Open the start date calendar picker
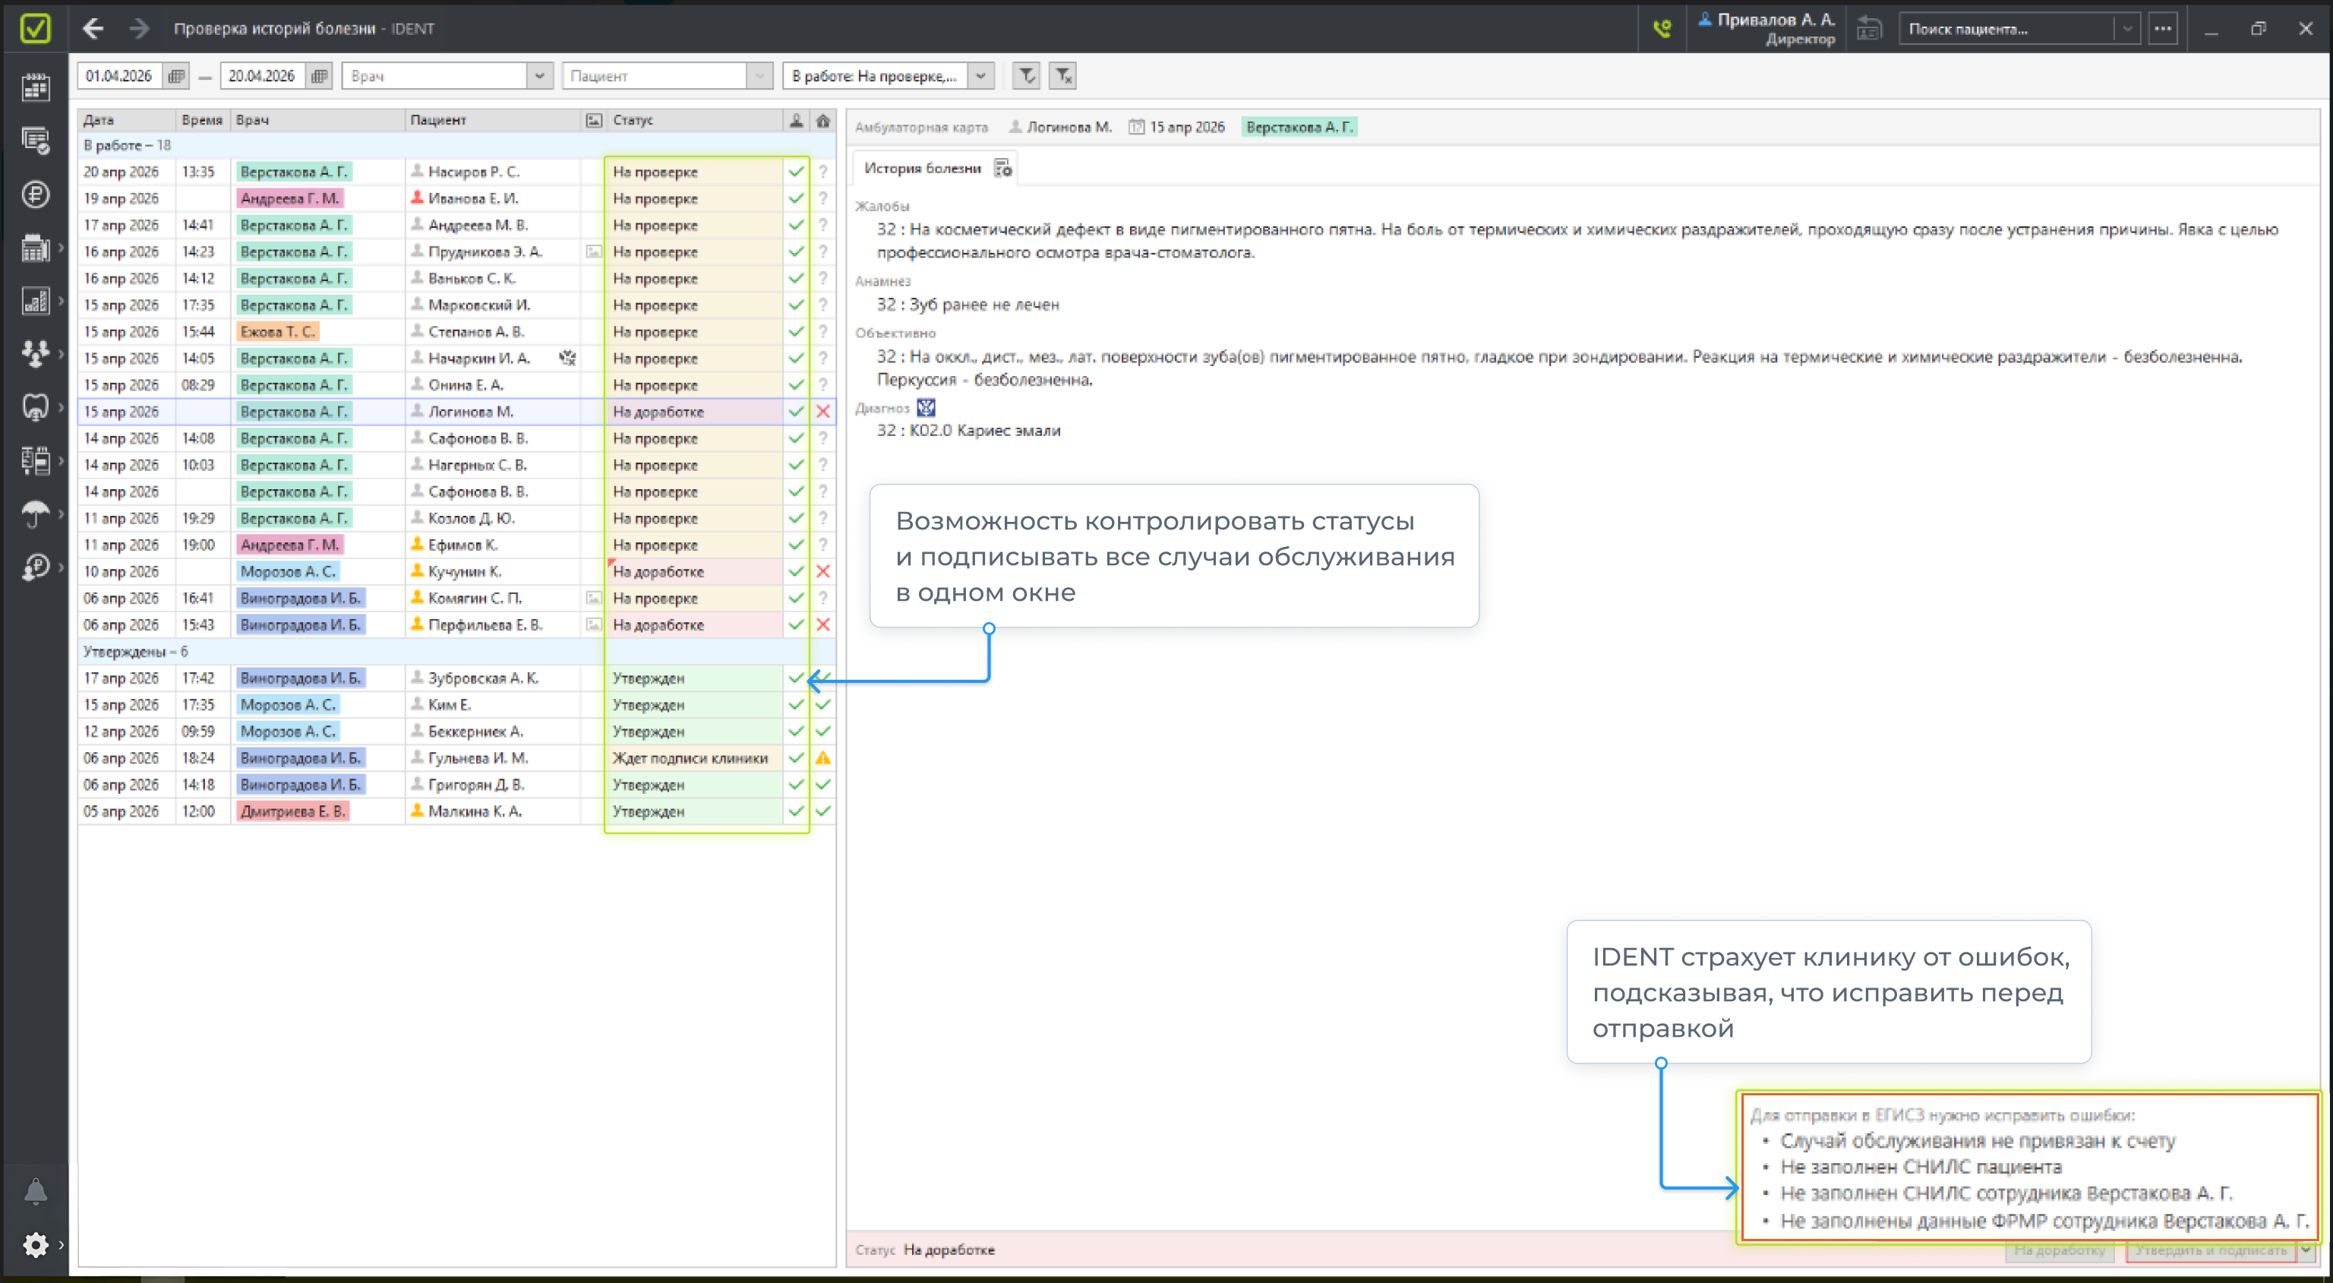Viewport: 2333px width, 1283px height. pyautogui.click(x=175, y=76)
